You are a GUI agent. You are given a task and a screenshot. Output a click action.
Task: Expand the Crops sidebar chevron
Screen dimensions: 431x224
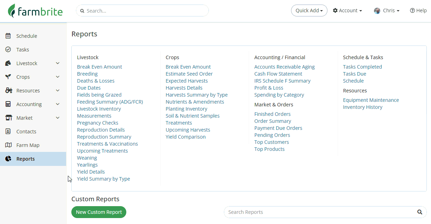tap(58, 77)
